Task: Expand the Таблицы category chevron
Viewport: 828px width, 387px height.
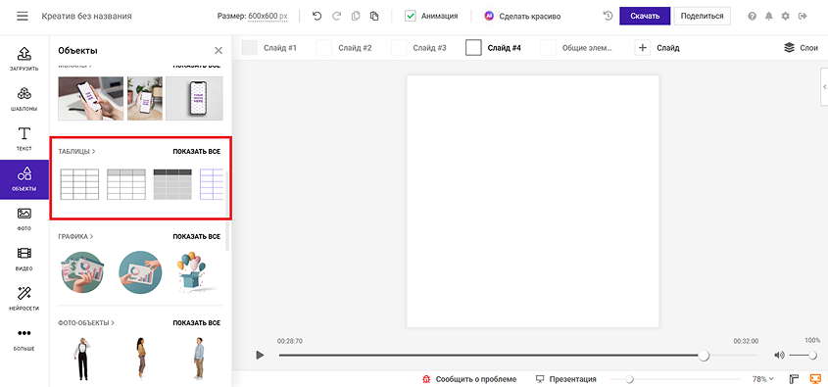Action: coord(93,152)
